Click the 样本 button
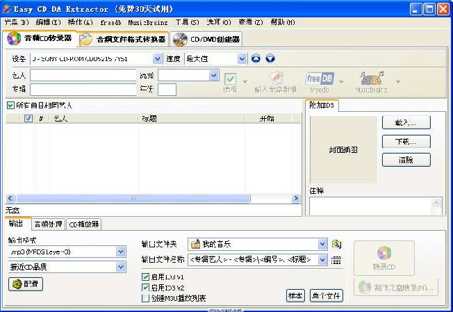 295,296
